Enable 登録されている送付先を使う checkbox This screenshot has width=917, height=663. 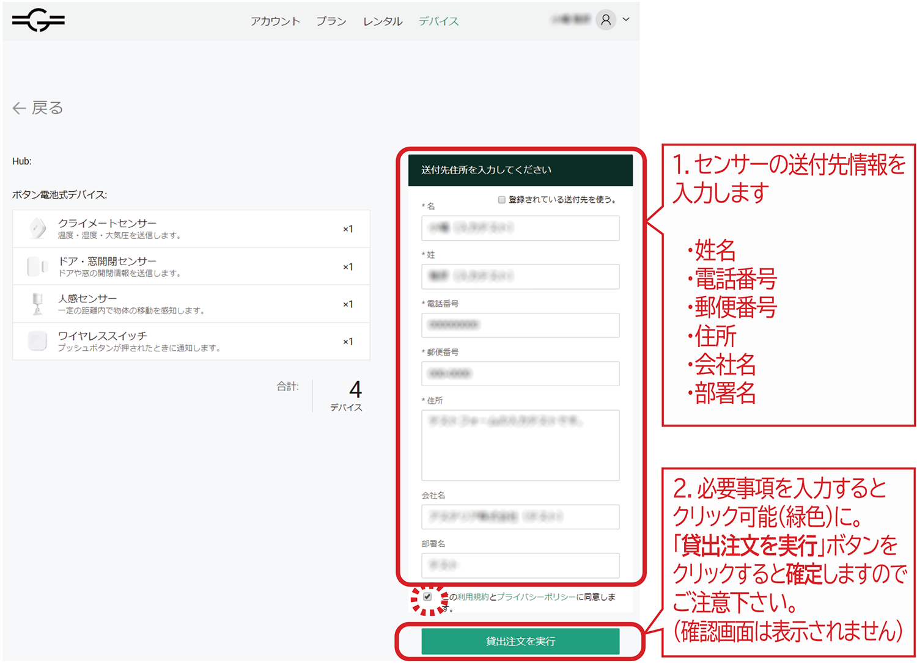pos(502,200)
